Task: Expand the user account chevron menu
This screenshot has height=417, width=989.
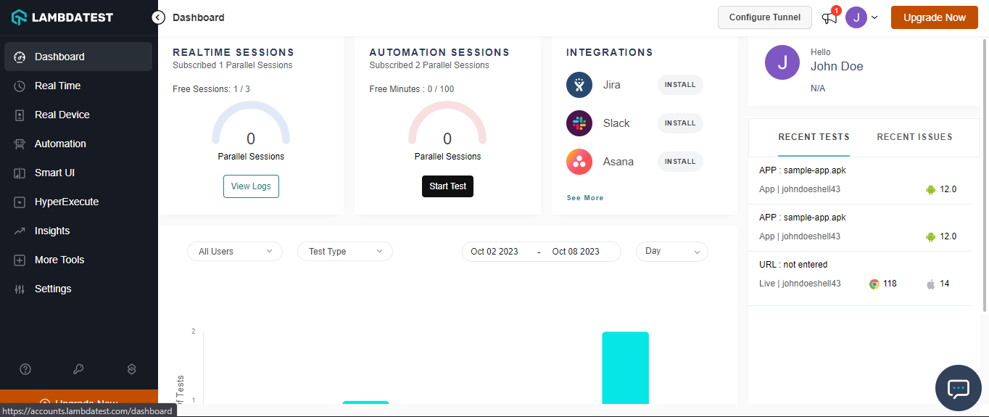Action: (874, 17)
